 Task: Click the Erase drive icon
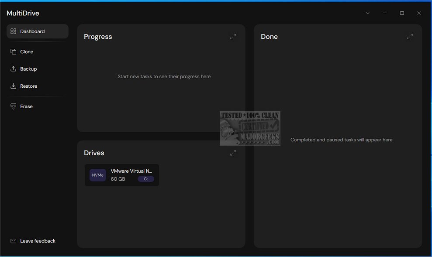[x=13, y=106]
